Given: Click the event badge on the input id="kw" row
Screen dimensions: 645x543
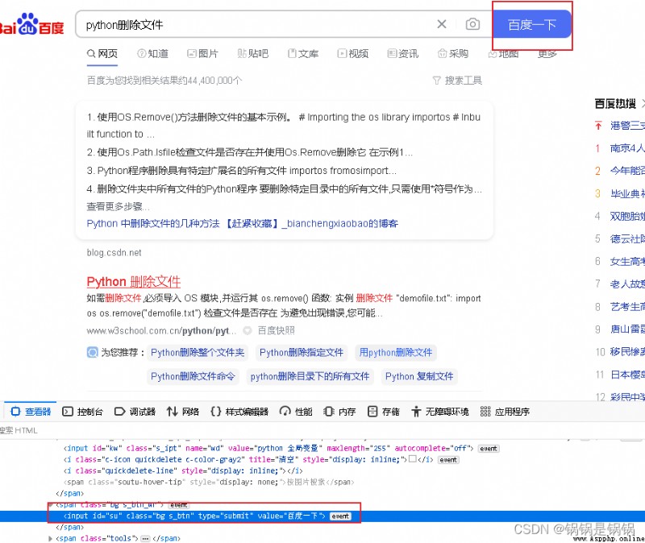Looking at the screenshot, I should tap(489, 449).
